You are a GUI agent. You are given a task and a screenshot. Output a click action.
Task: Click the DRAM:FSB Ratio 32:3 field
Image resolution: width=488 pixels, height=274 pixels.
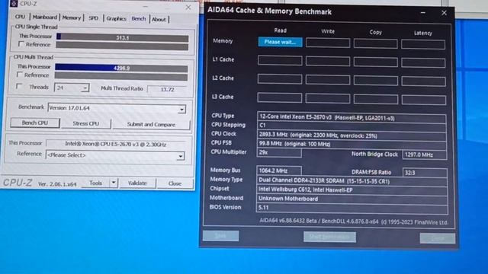tap(425, 173)
